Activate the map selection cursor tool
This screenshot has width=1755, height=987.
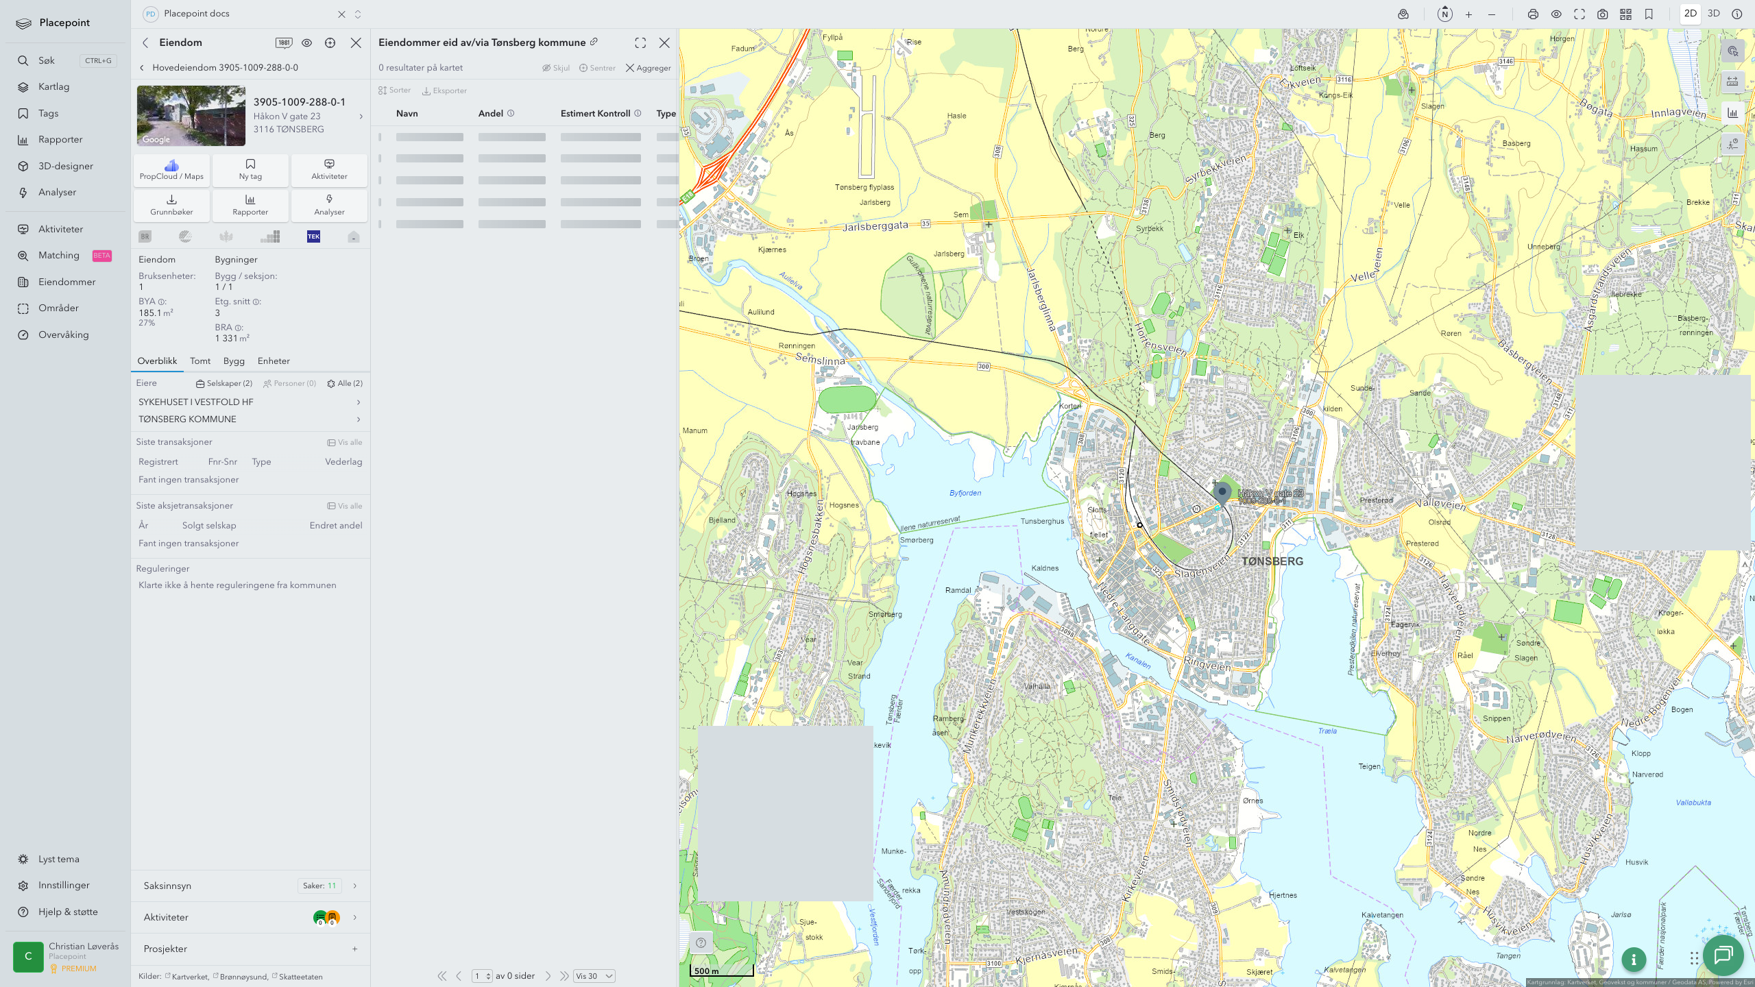click(x=1732, y=51)
